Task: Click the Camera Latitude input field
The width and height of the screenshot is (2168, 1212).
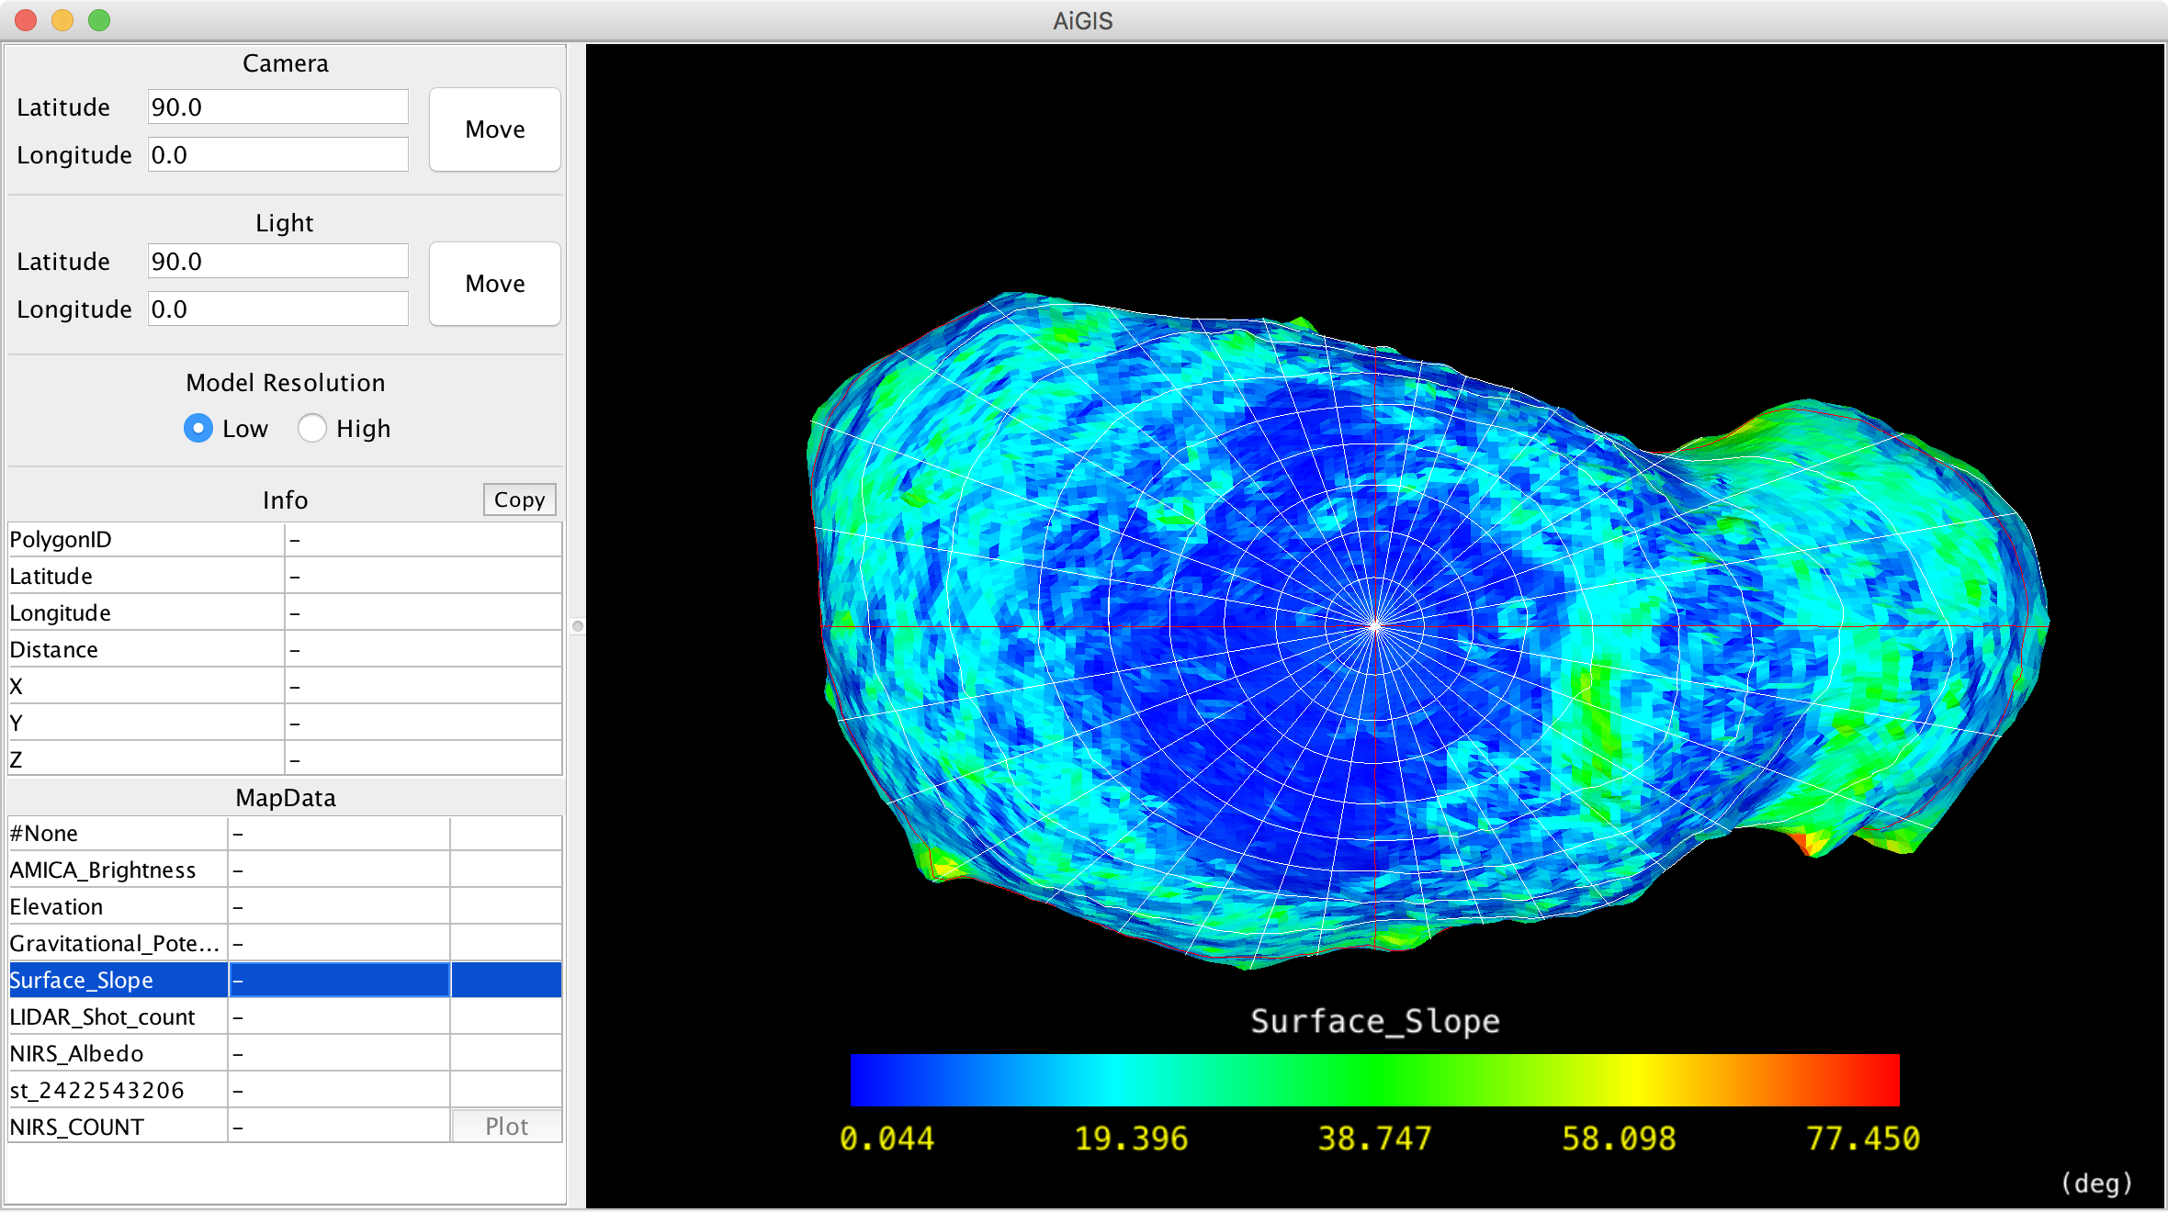Action: tap(277, 107)
